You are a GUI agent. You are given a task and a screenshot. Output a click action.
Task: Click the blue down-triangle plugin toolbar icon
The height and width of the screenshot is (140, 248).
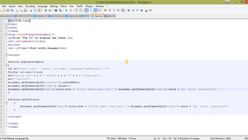click(137, 10)
